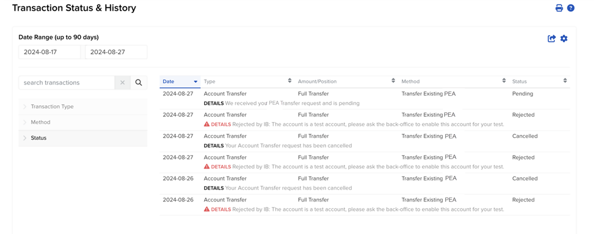Click the Status column sort arrows

tap(565, 81)
